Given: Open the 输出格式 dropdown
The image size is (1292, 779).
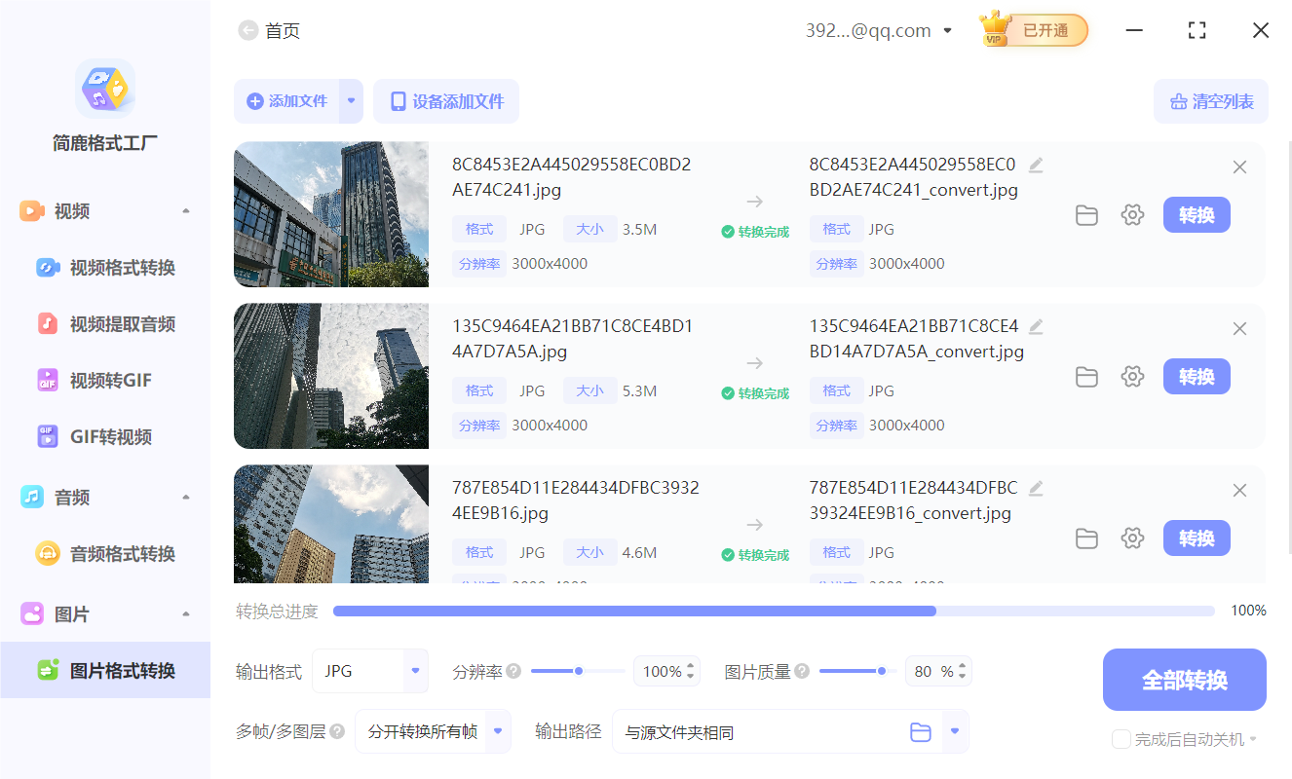Looking at the screenshot, I should pos(369,671).
